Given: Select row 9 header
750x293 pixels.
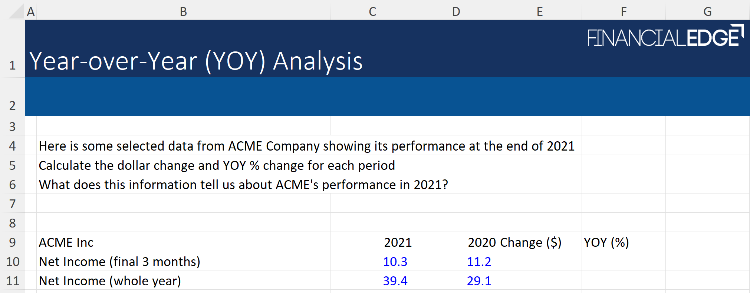Looking at the screenshot, I should (x=13, y=242).
